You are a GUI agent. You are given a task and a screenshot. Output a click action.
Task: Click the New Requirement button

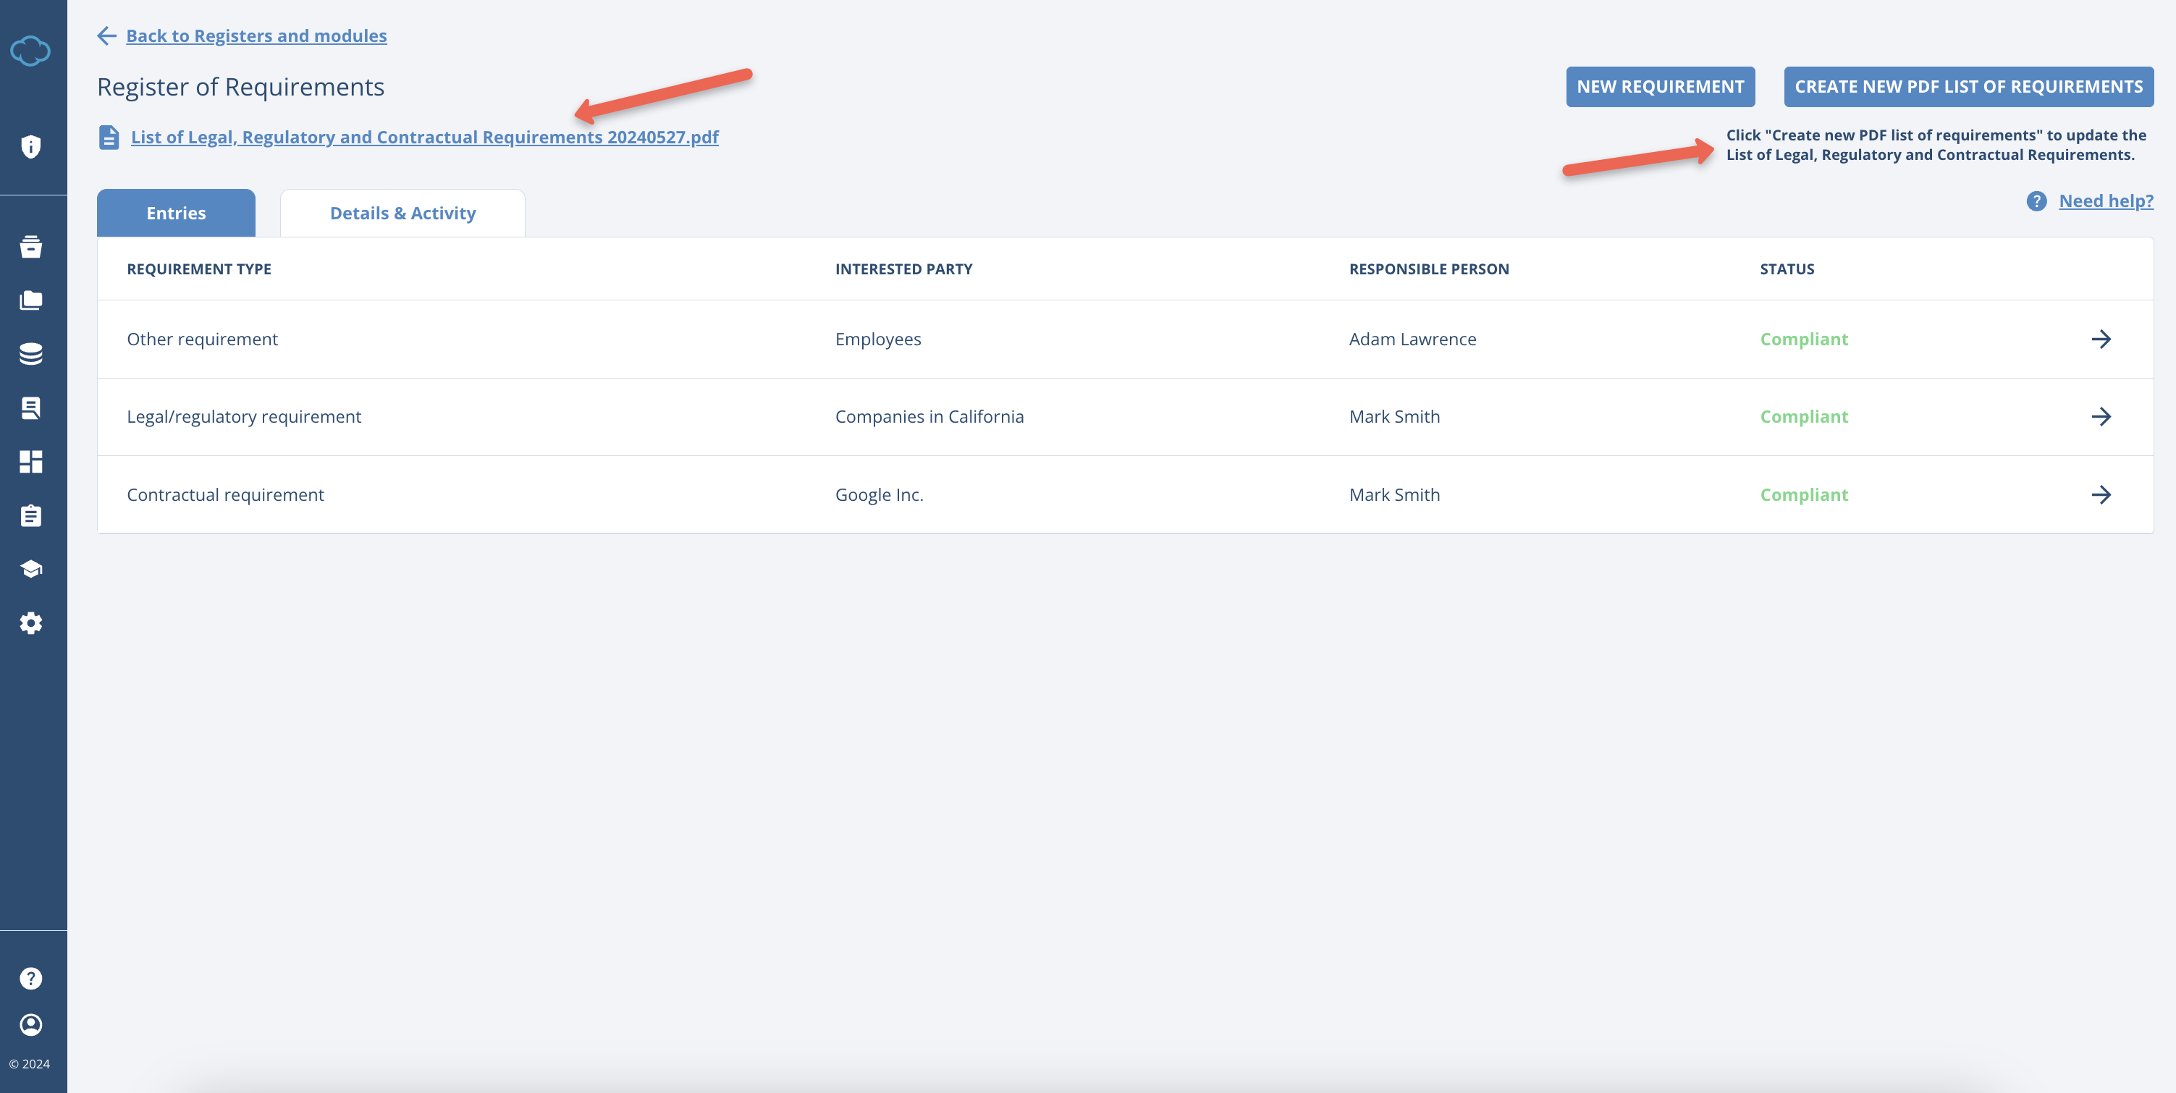coord(1659,87)
